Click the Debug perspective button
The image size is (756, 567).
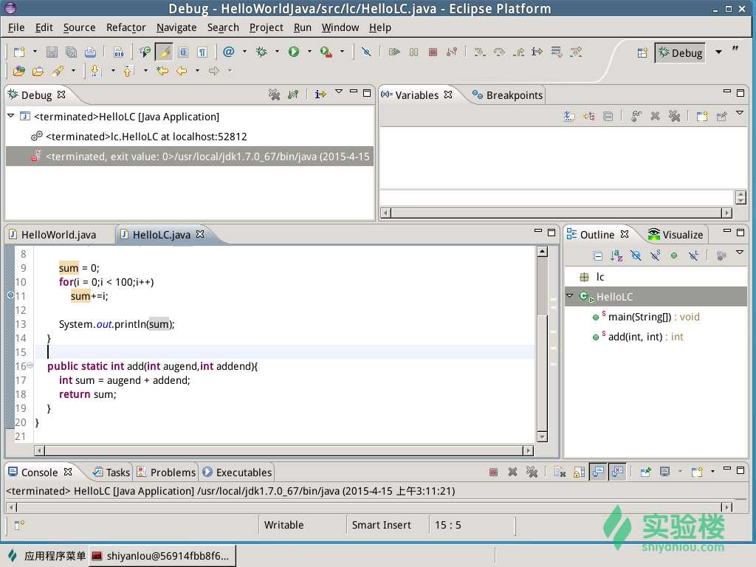coord(680,52)
